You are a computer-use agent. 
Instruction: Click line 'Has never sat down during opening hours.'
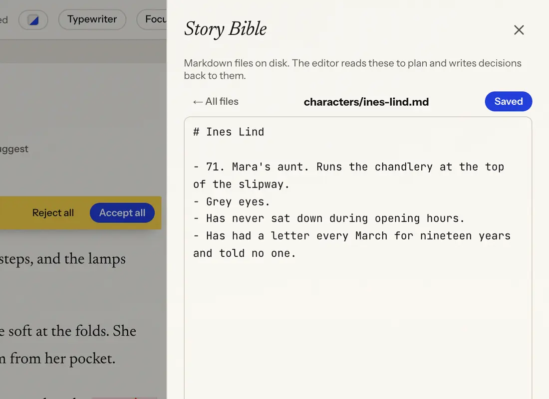(329, 218)
